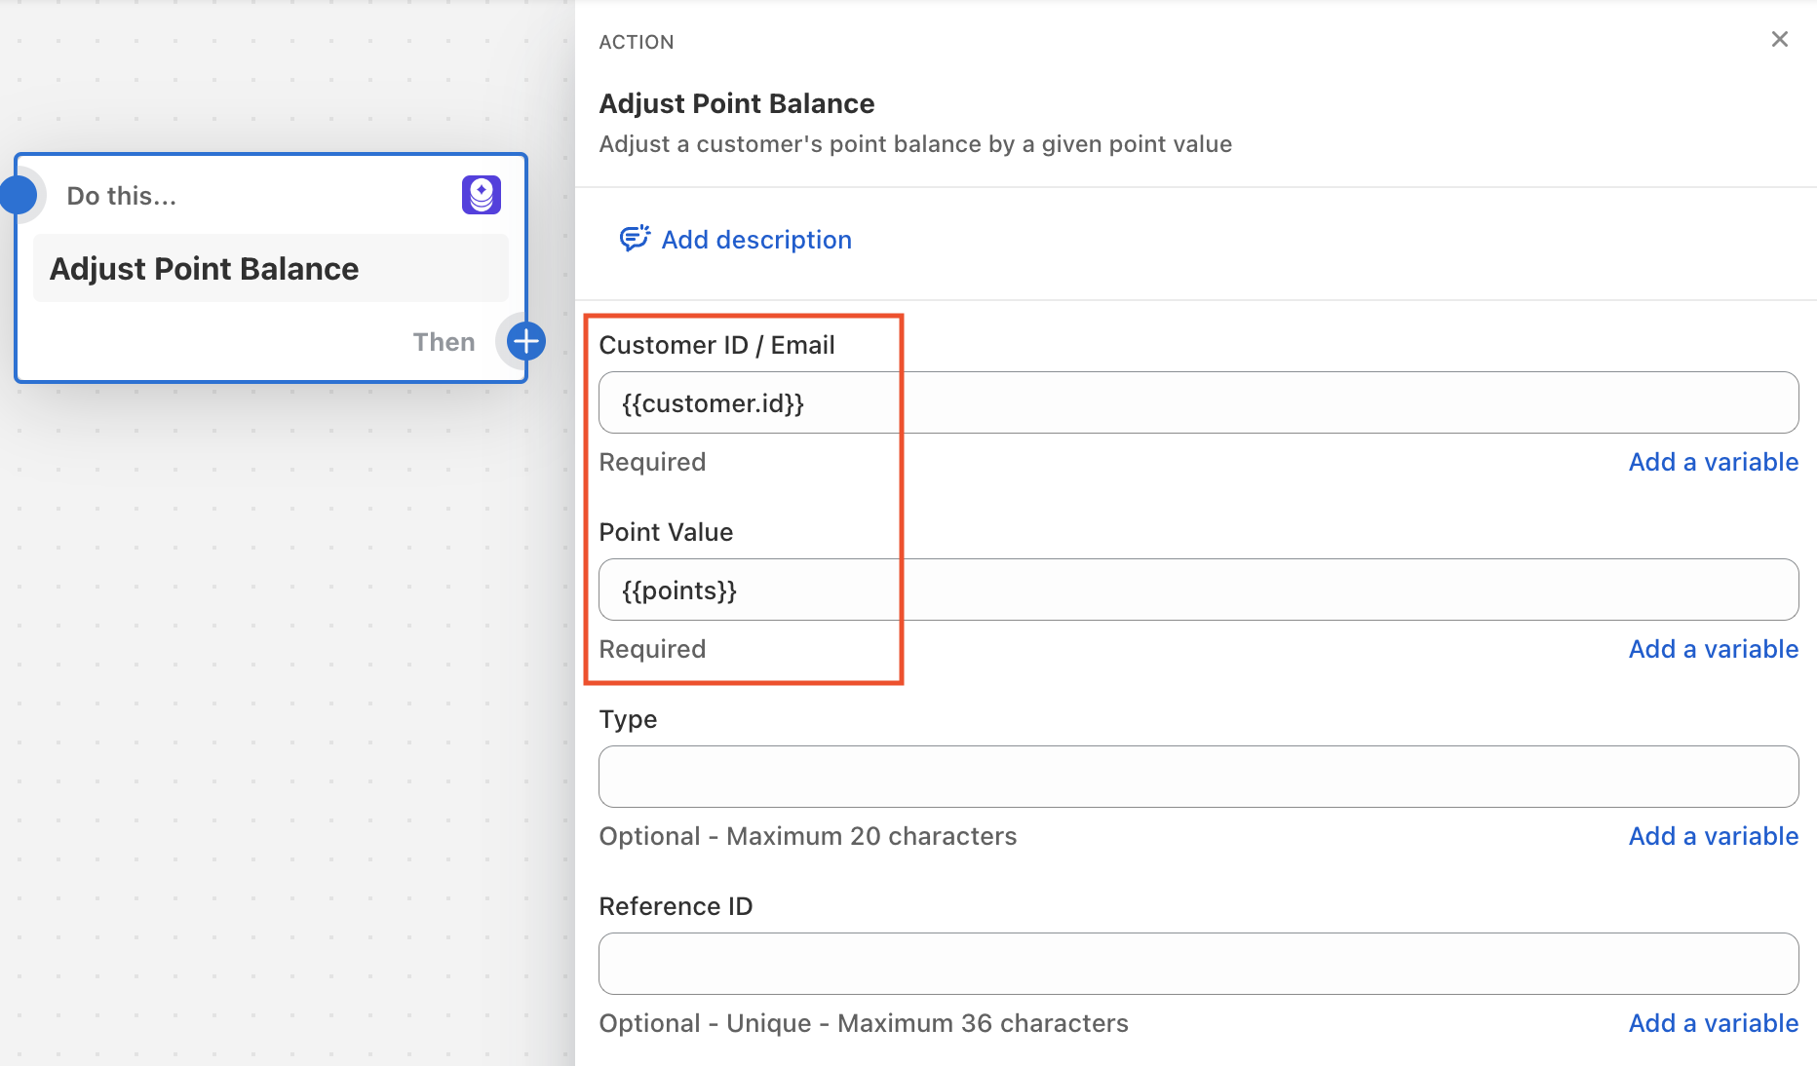
Task: Click the Point Value input field
Action: coord(1198,590)
